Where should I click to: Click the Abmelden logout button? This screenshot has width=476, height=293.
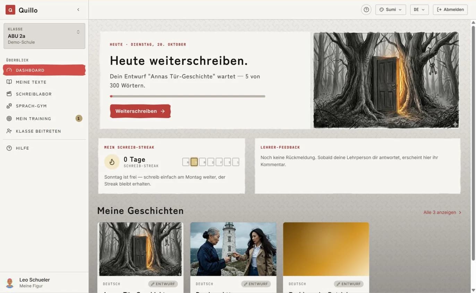450,10
